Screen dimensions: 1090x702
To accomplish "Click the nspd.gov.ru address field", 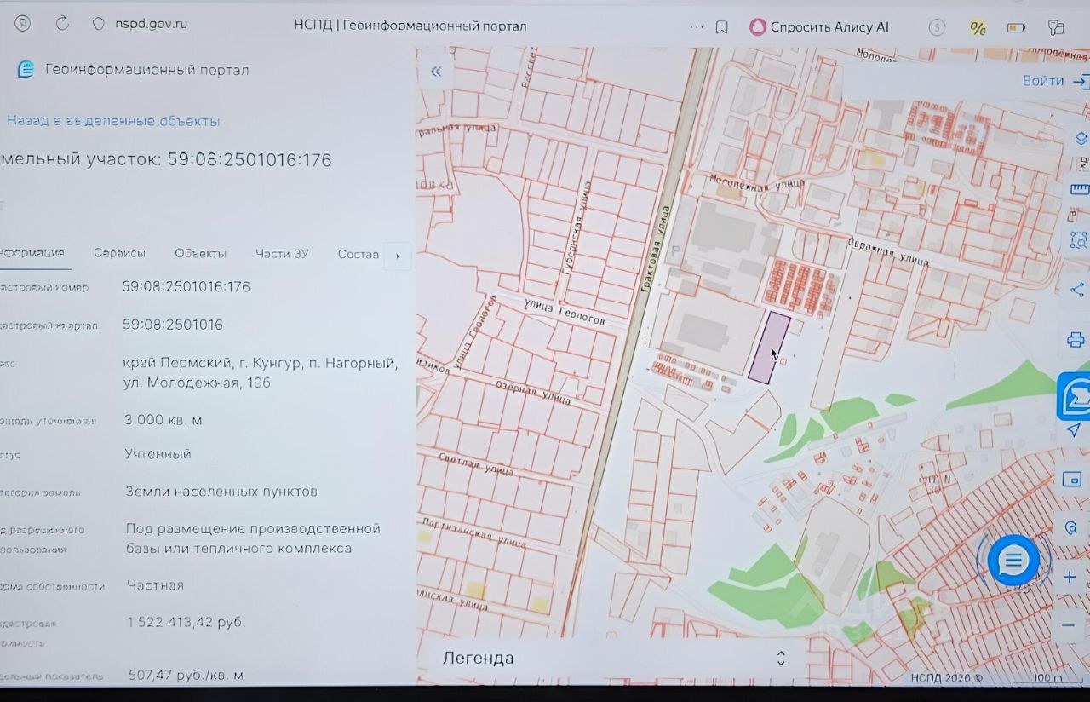I will point(152,24).
